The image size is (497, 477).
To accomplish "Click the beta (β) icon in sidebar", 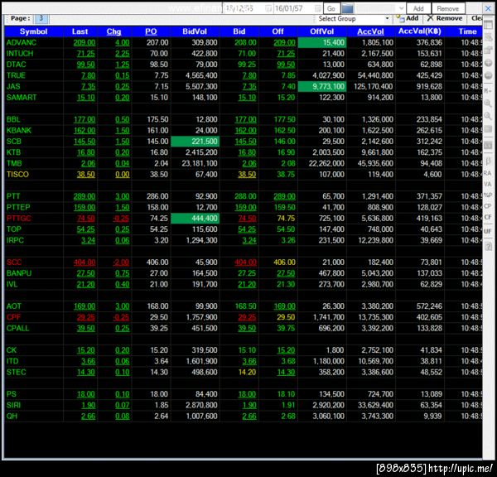I will [488, 161].
